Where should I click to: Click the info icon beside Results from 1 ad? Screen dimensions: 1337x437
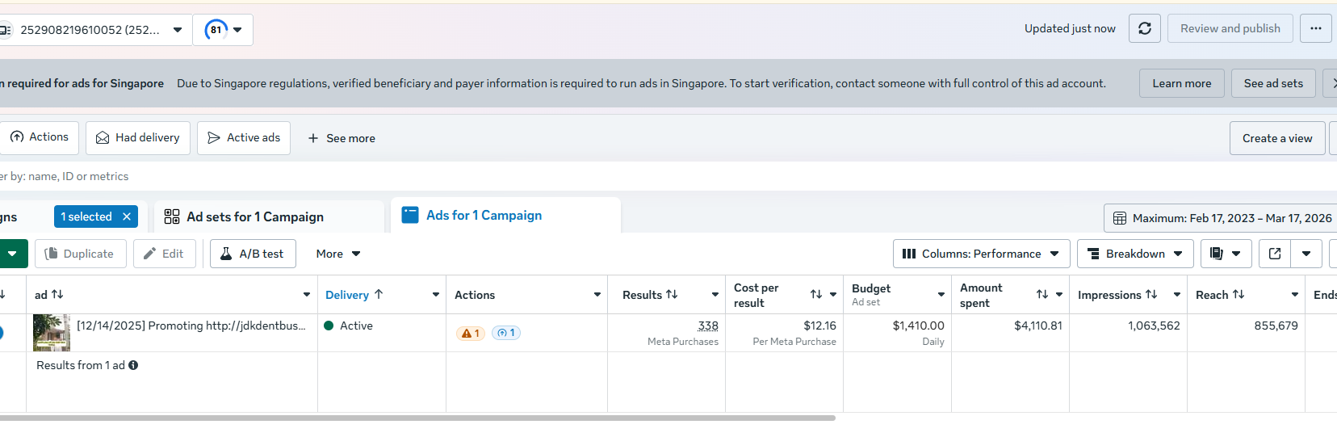click(133, 365)
